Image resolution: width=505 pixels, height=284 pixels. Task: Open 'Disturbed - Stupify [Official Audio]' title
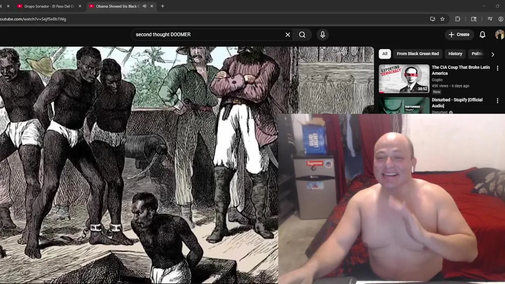(x=457, y=103)
